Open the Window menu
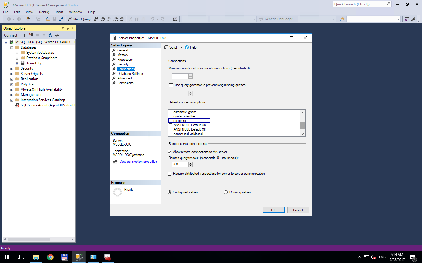The height and width of the screenshot is (263, 422). click(76, 12)
